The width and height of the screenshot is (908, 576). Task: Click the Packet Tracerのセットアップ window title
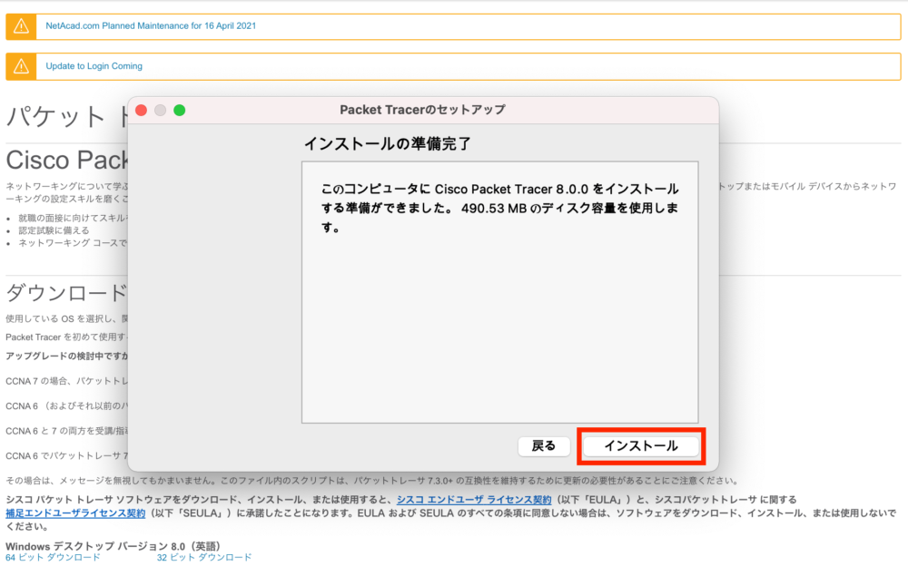[422, 110]
